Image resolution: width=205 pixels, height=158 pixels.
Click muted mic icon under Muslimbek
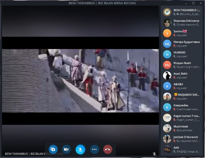[174, 130]
